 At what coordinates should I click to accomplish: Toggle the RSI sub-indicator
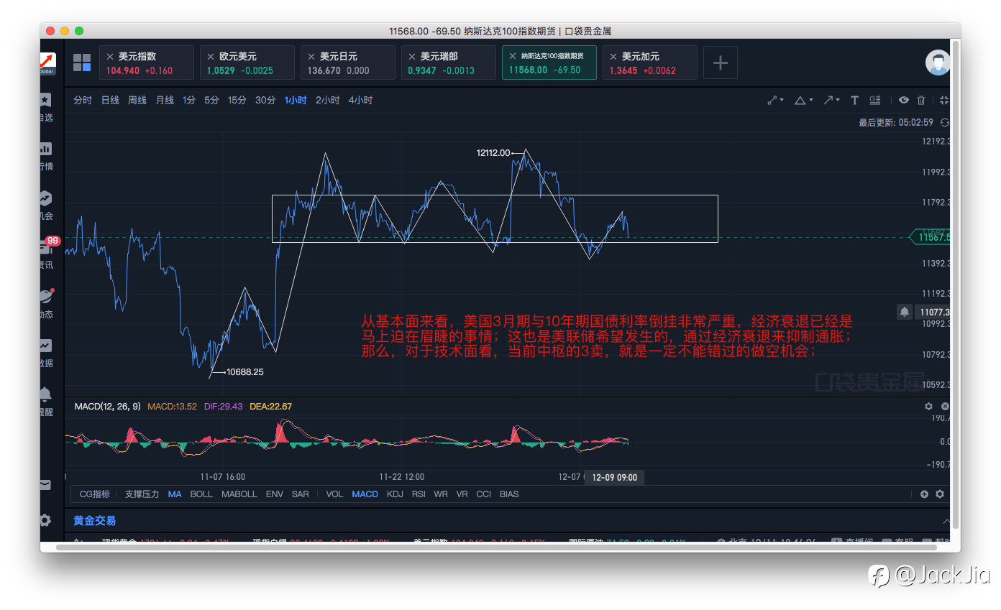419,494
